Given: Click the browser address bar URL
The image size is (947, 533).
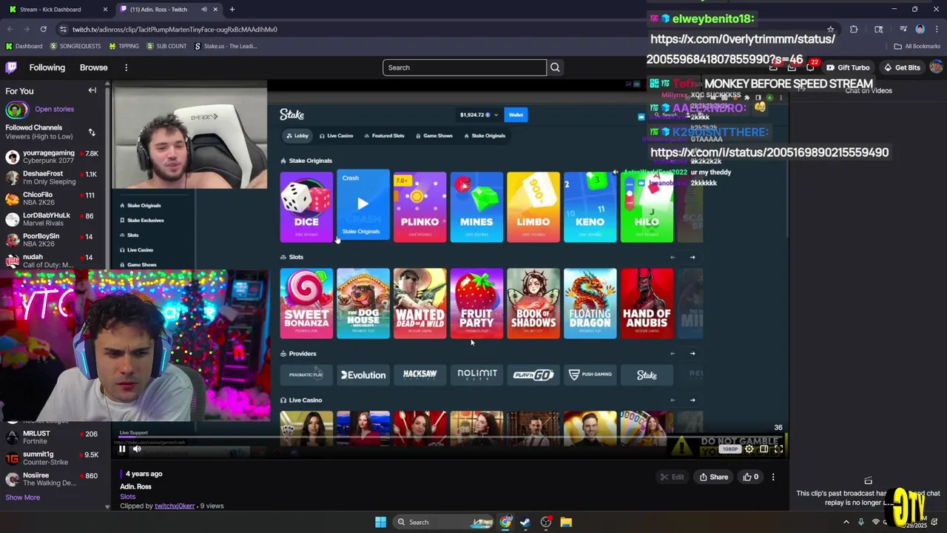Looking at the screenshot, I should 175,29.
